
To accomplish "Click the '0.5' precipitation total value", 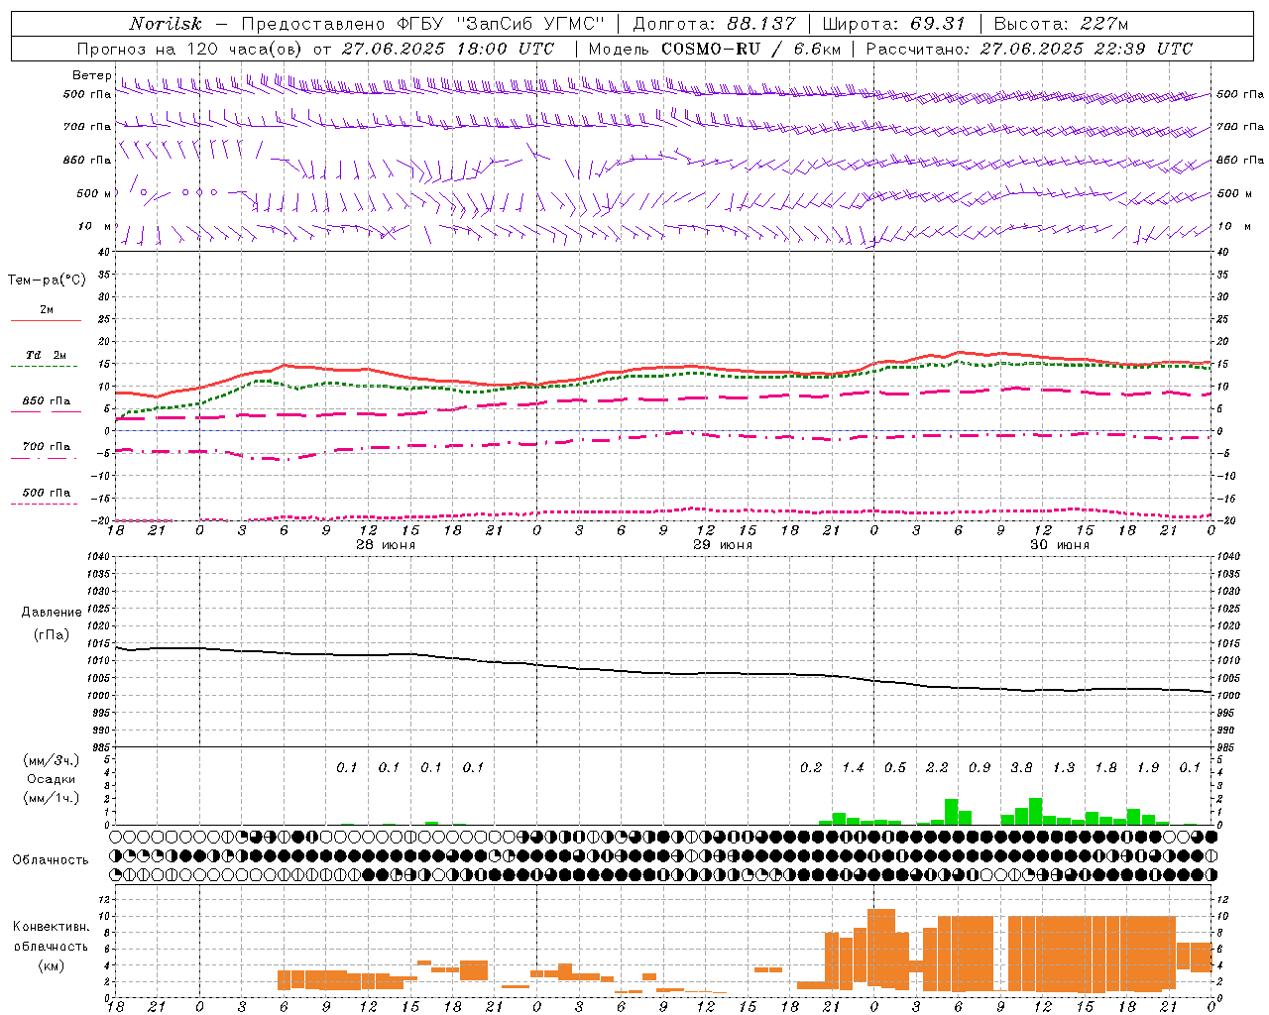I will point(895,768).
